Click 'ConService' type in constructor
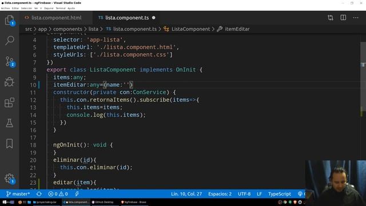The width and height of the screenshot is (366, 206). tap(149, 92)
